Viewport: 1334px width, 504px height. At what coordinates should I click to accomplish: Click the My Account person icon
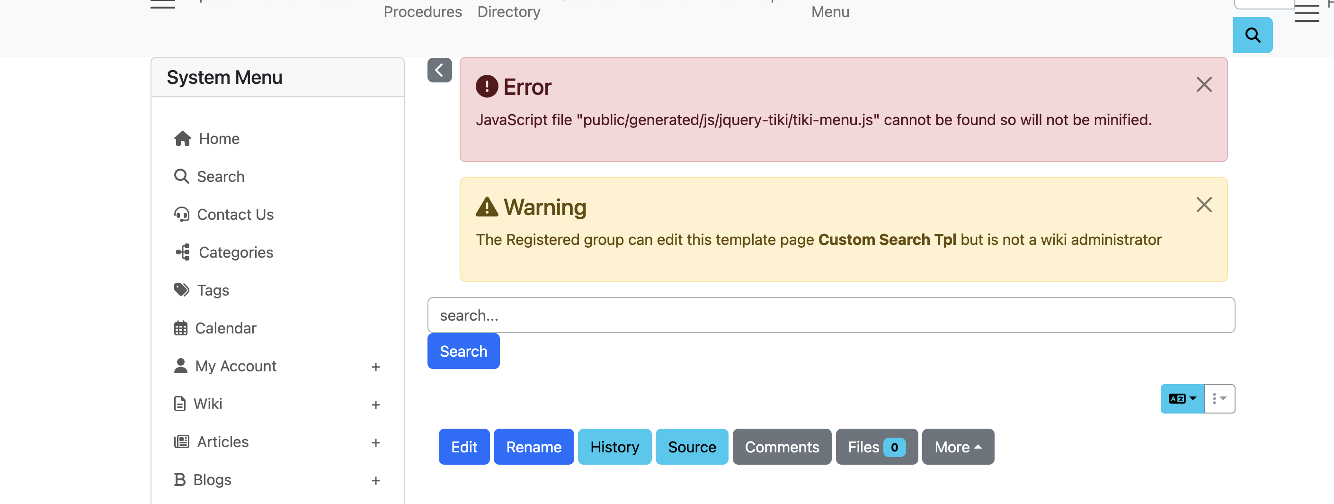click(x=180, y=366)
